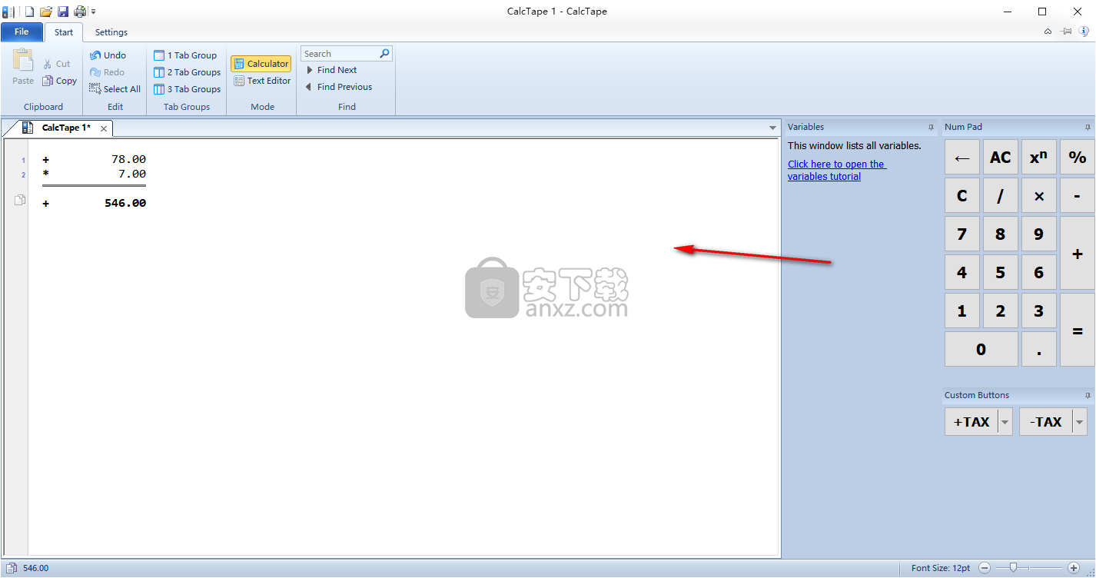Pin the Custom Buttons panel

click(1088, 395)
